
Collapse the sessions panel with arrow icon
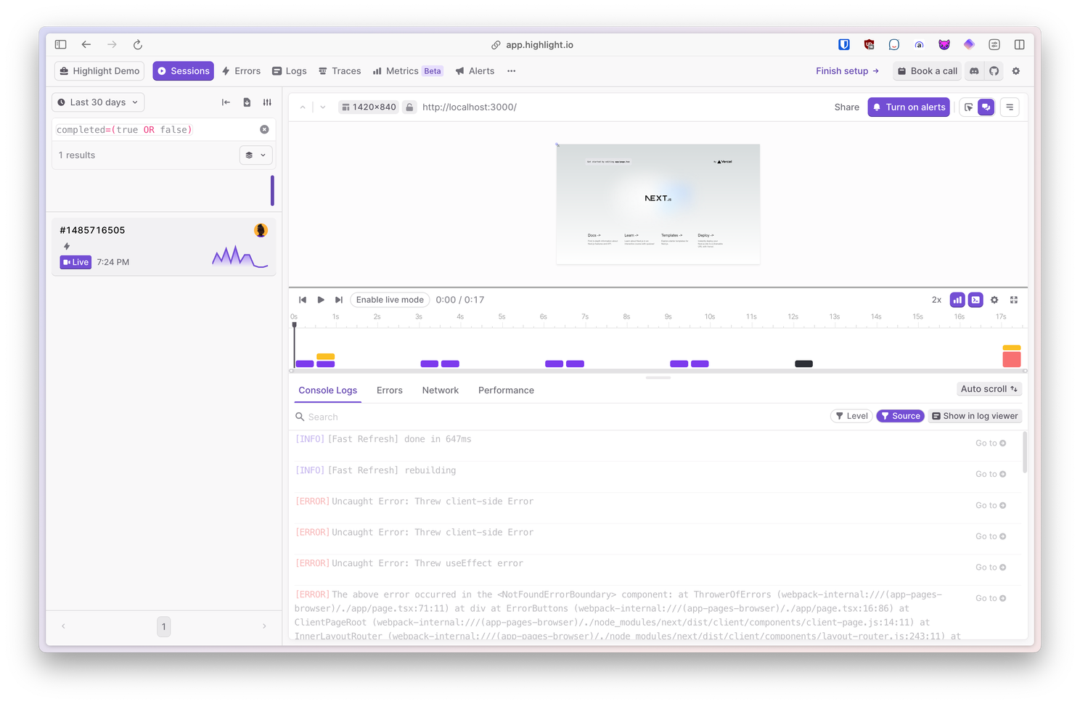click(226, 102)
